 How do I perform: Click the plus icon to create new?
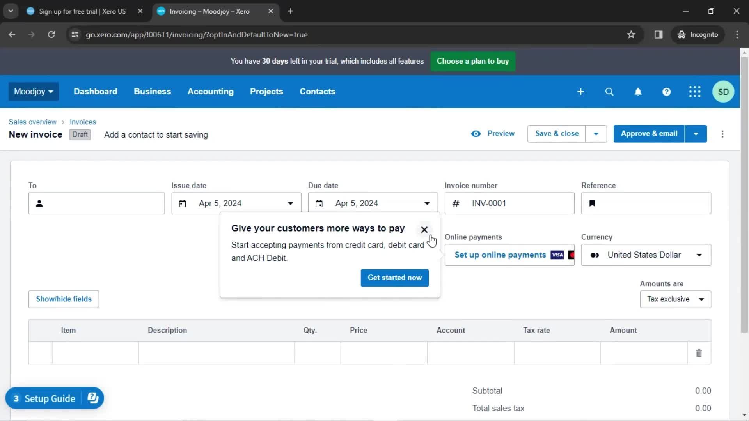(x=580, y=92)
